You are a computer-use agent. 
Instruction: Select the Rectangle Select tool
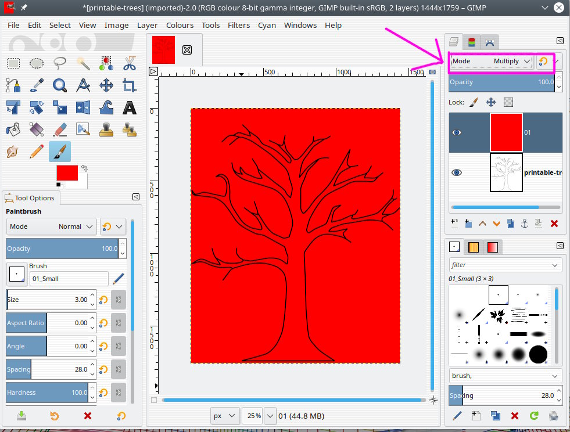(x=13, y=63)
